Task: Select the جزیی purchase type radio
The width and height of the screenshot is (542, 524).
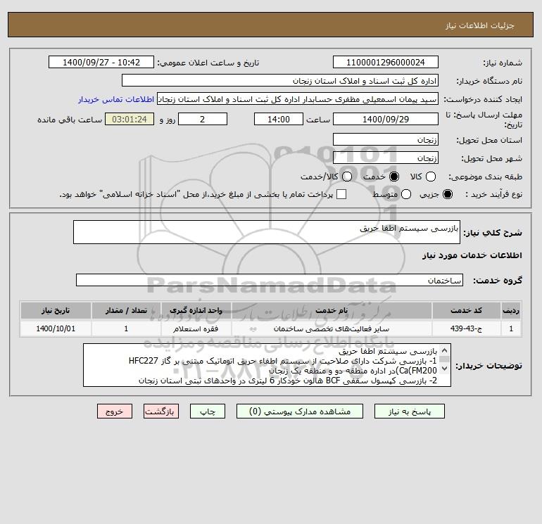Action: (447, 194)
